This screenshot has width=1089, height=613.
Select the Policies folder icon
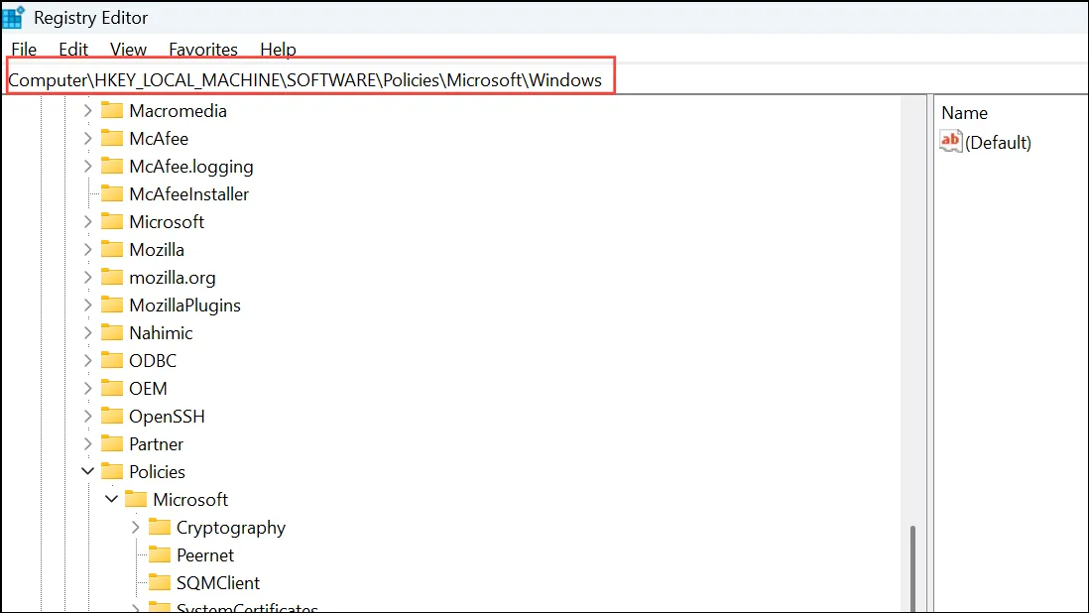[x=112, y=471]
